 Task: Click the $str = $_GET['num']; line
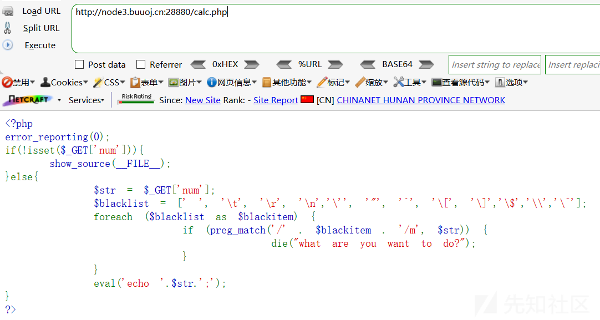coord(155,190)
